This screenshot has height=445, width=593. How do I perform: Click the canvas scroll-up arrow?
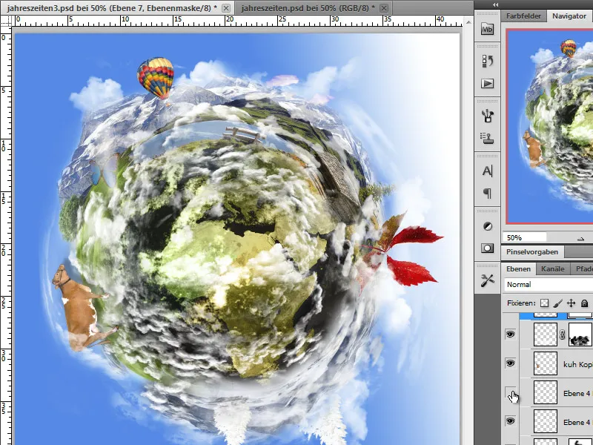point(468,22)
